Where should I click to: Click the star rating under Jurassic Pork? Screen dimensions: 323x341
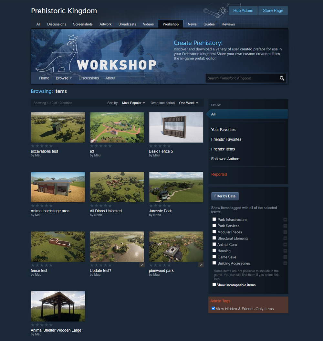click(160, 206)
